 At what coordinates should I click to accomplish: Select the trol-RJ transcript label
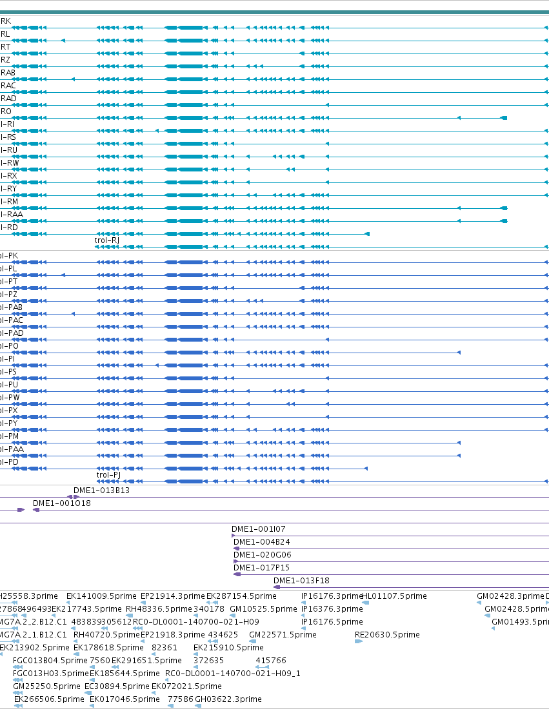[x=107, y=240]
